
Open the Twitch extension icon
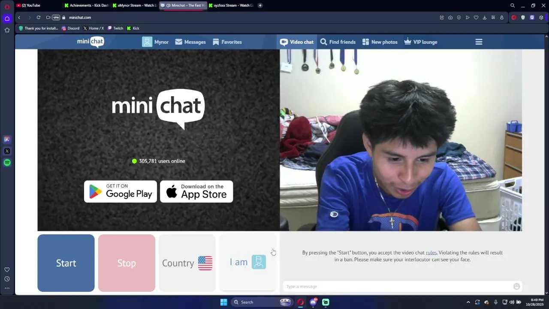(532, 18)
